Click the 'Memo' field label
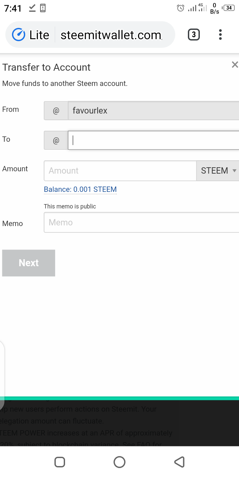239x478 pixels. click(x=13, y=223)
